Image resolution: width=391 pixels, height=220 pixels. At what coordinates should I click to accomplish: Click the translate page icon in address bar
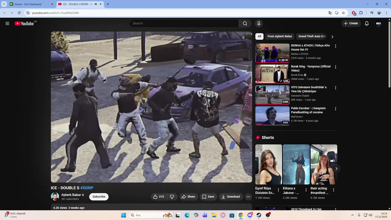click(330, 13)
